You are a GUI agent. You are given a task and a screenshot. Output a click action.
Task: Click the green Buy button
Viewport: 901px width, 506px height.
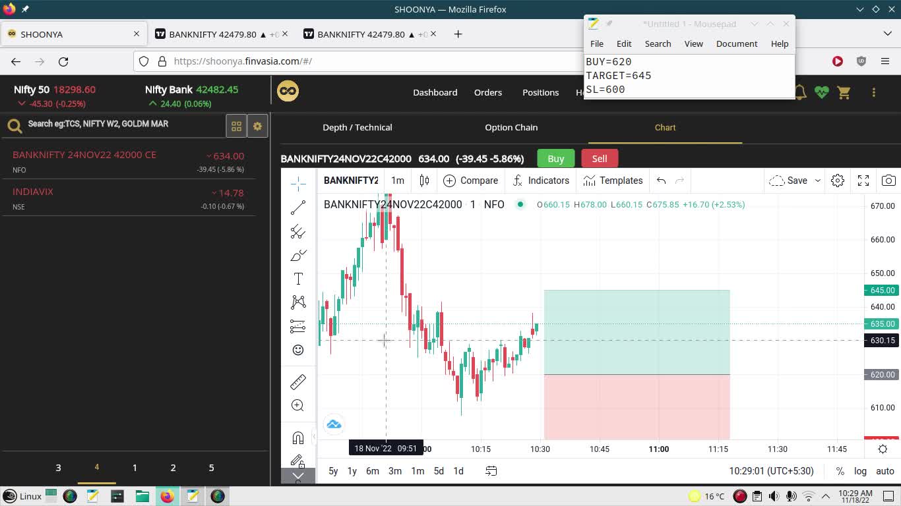coord(556,159)
